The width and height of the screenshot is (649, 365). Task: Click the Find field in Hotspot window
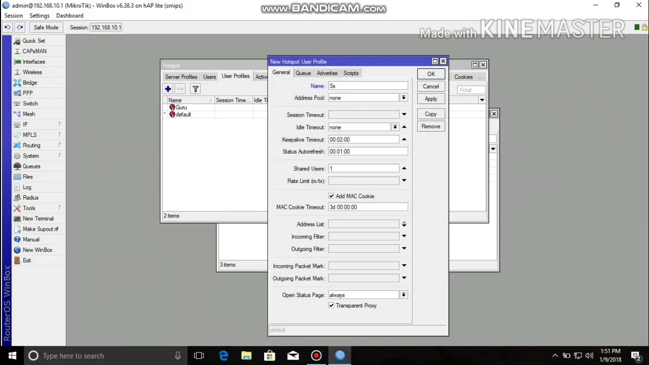click(x=472, y=90)
